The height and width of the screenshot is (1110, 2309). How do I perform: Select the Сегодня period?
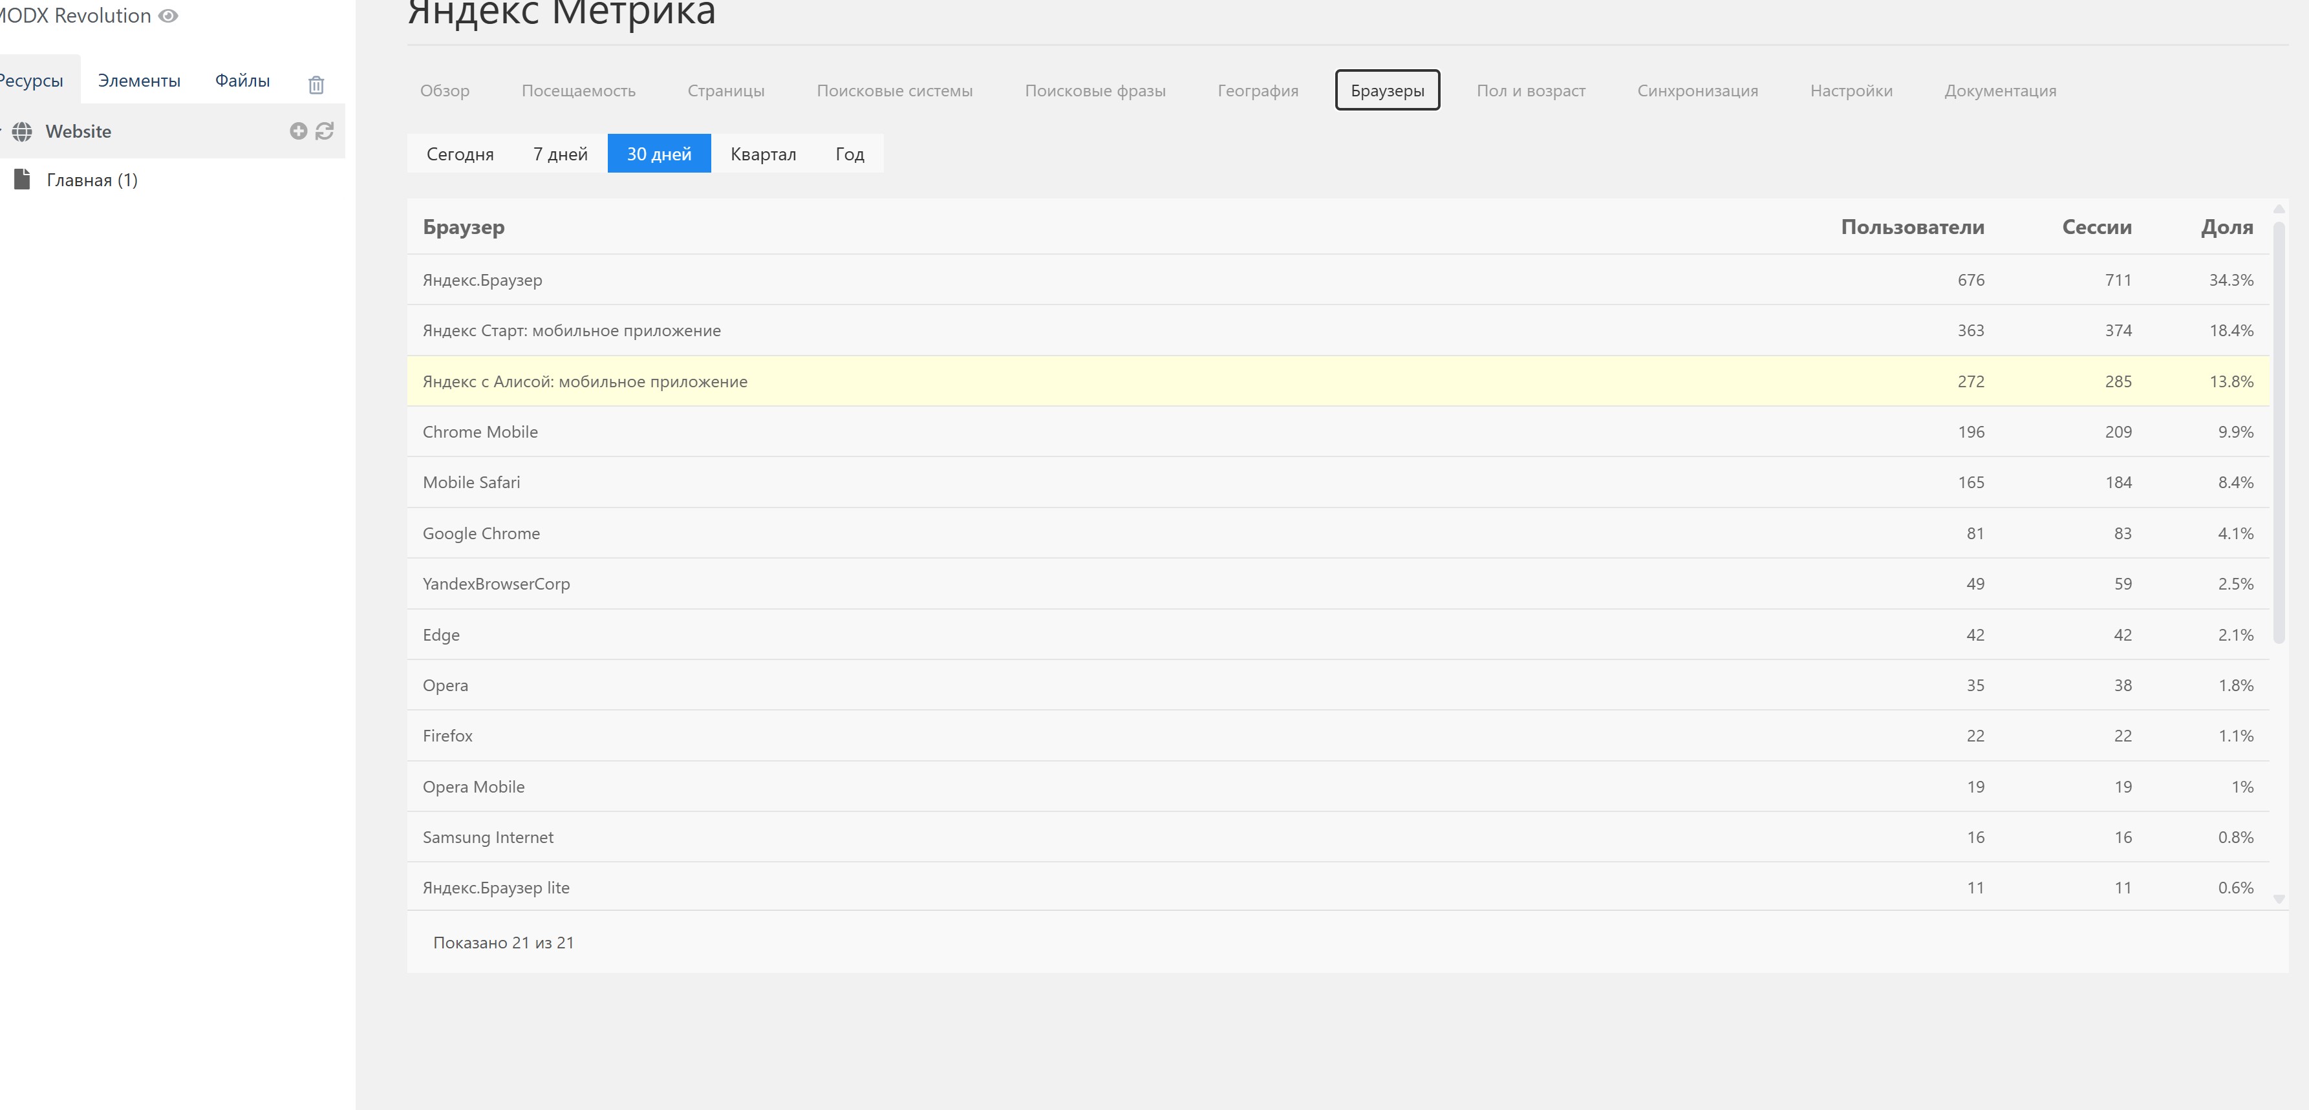pyautogui.click(x=460, y=154)
